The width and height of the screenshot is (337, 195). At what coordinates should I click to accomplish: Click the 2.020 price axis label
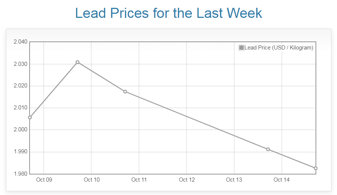pos(21,86)
